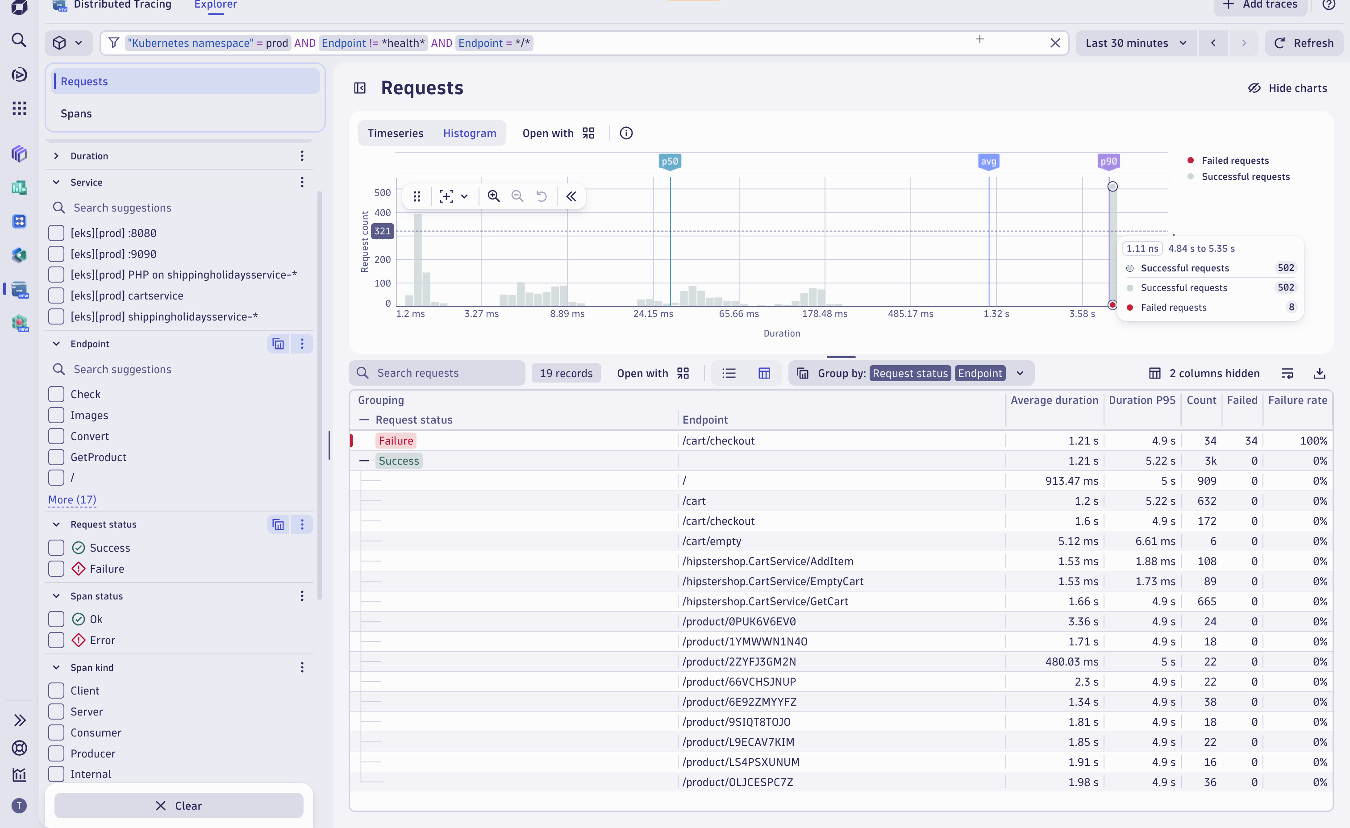This screenshot has width=1350, height=828.
Task: Open the apps grid icon in sidebar
Action: [19, 108]
